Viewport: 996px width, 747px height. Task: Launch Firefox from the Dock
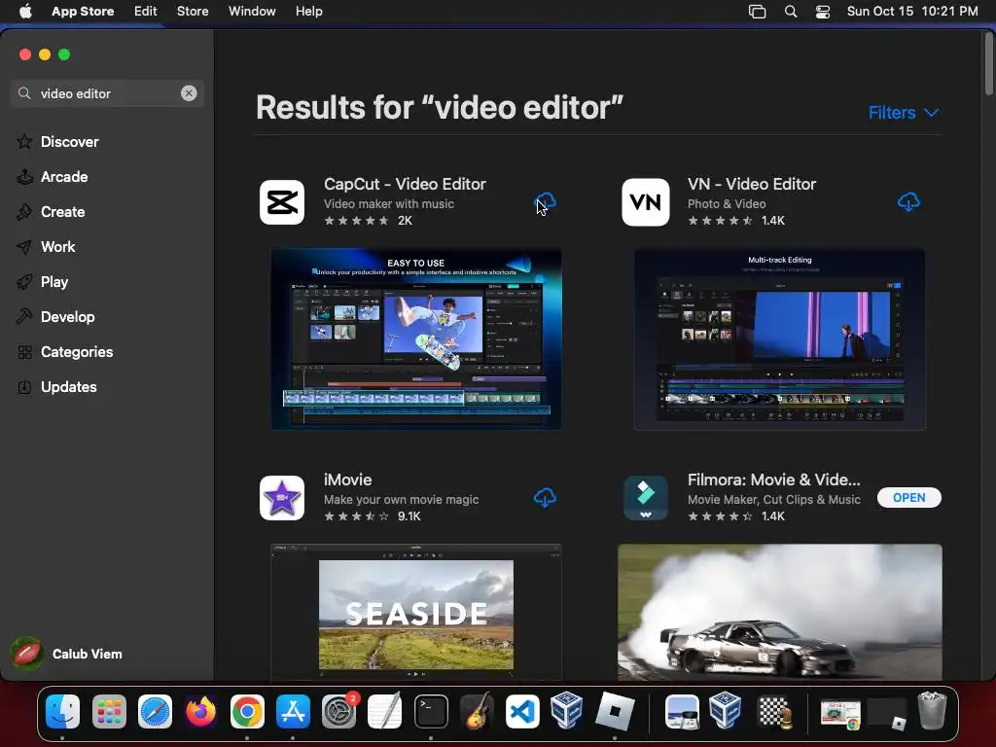click(200, 711)
